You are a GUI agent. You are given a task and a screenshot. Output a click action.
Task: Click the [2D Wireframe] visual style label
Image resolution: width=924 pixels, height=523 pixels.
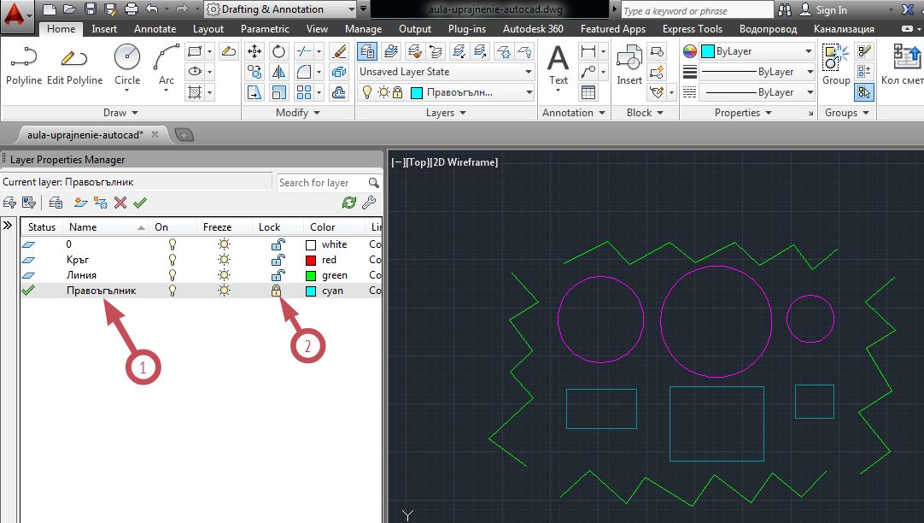click(464, 162)
